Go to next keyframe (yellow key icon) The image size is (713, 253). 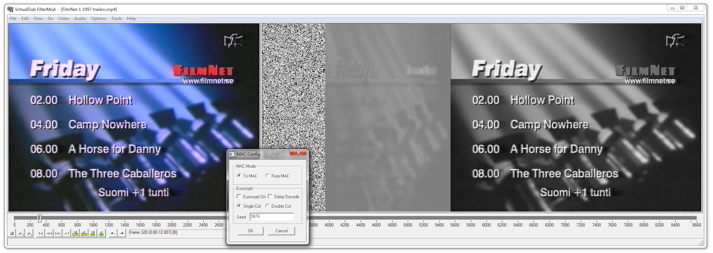tap(84, 233)
